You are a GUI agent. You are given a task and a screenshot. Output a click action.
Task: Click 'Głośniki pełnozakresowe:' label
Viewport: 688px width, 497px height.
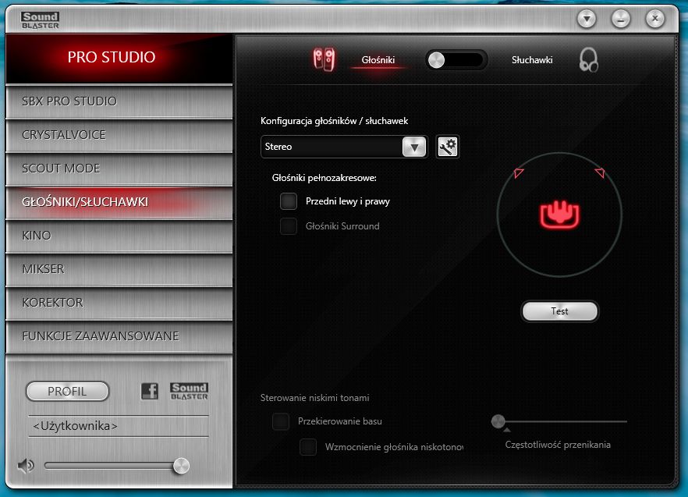[x=324, y=178]
